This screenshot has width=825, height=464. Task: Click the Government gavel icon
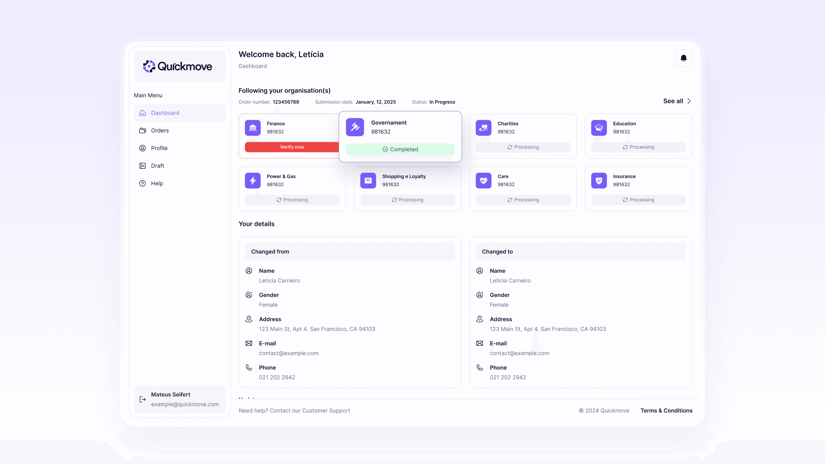pyautogui.click(x=355, y=127)
